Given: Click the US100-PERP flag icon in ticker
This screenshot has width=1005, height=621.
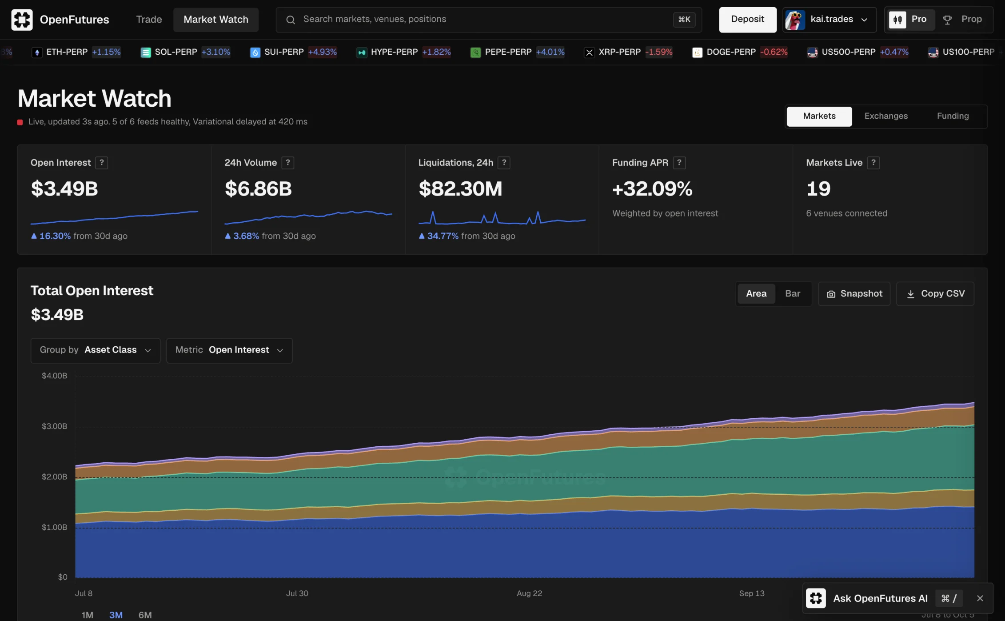Looking at the screenshot, I should [933, 52].
